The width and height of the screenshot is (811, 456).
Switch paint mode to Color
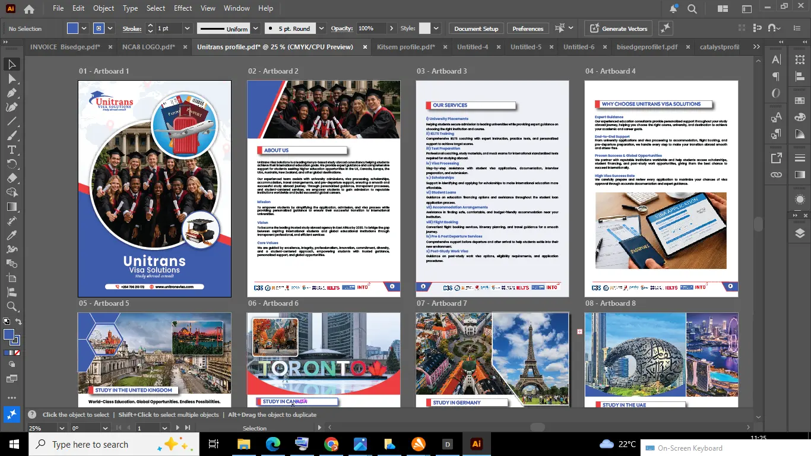[6, 353]
